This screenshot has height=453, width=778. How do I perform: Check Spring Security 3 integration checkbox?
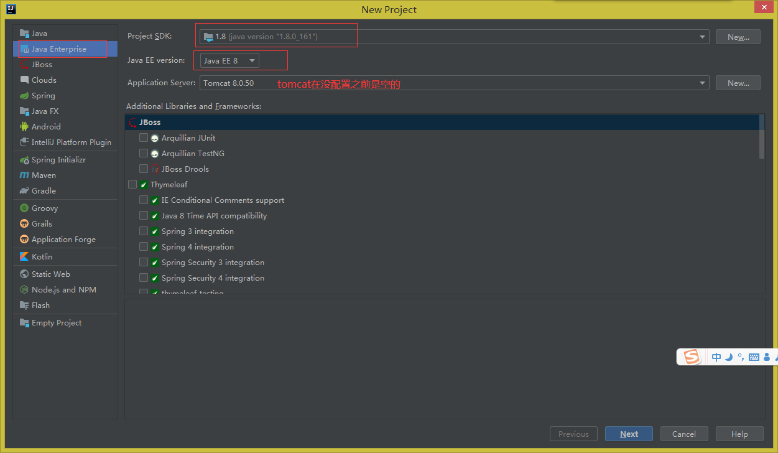pos(144,262)
